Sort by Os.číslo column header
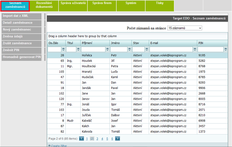 pyautogui.click(x=56, y=43)
